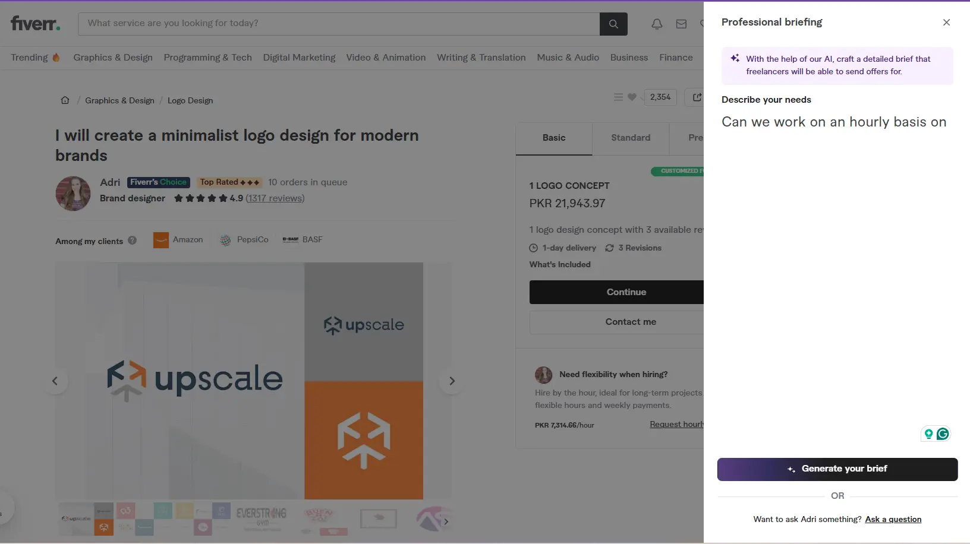Show the previous gallery image
The image size is (970, 544).
[55, 381]
